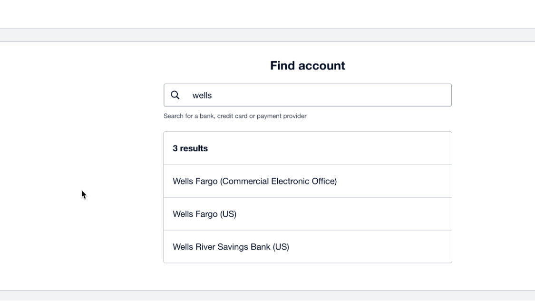Pick Wells River Savings Bank (US)
Screen dimensions: 535x301
coord(231,247)
